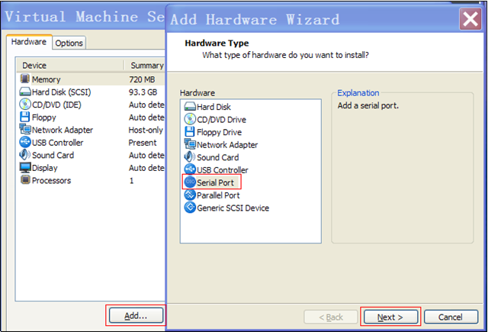The height and width of the screenshot is (332, 488).
Task: Select USB Controller icon in wizard list
Action: tap(190, 169)
